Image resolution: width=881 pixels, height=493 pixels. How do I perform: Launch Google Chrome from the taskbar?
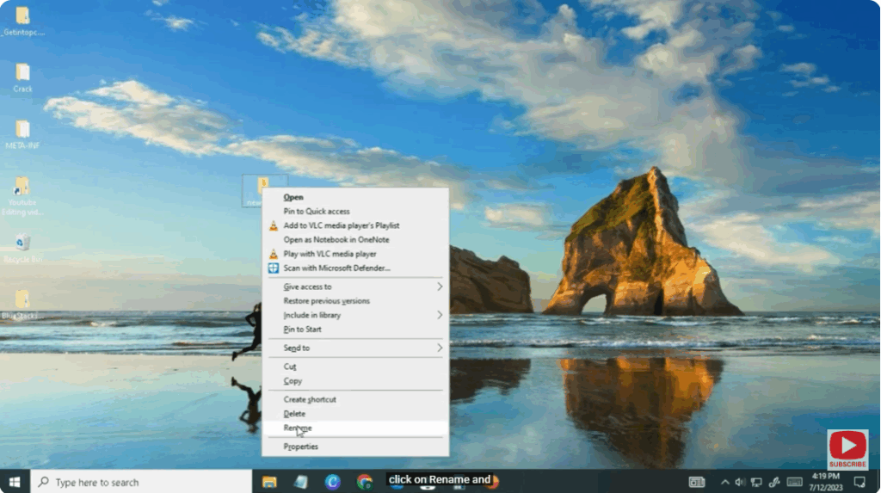click(365, 482)
